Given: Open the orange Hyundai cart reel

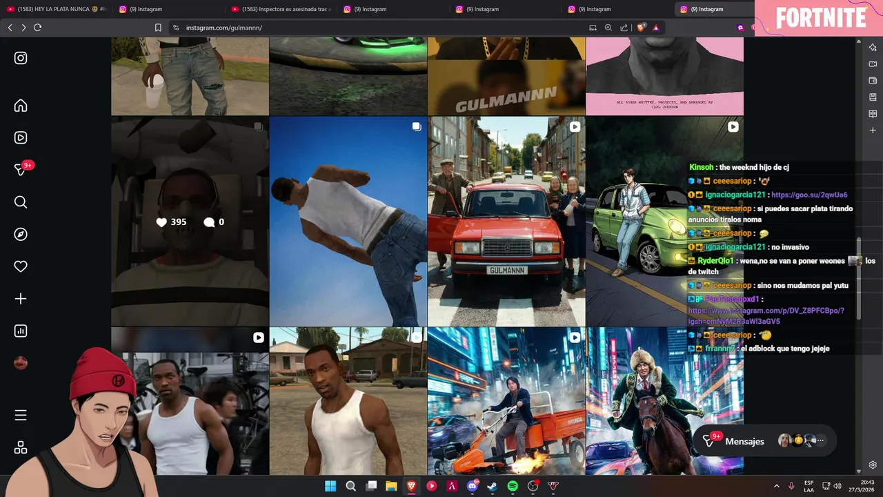Looking at the screenshot, I should coord(506,401).
